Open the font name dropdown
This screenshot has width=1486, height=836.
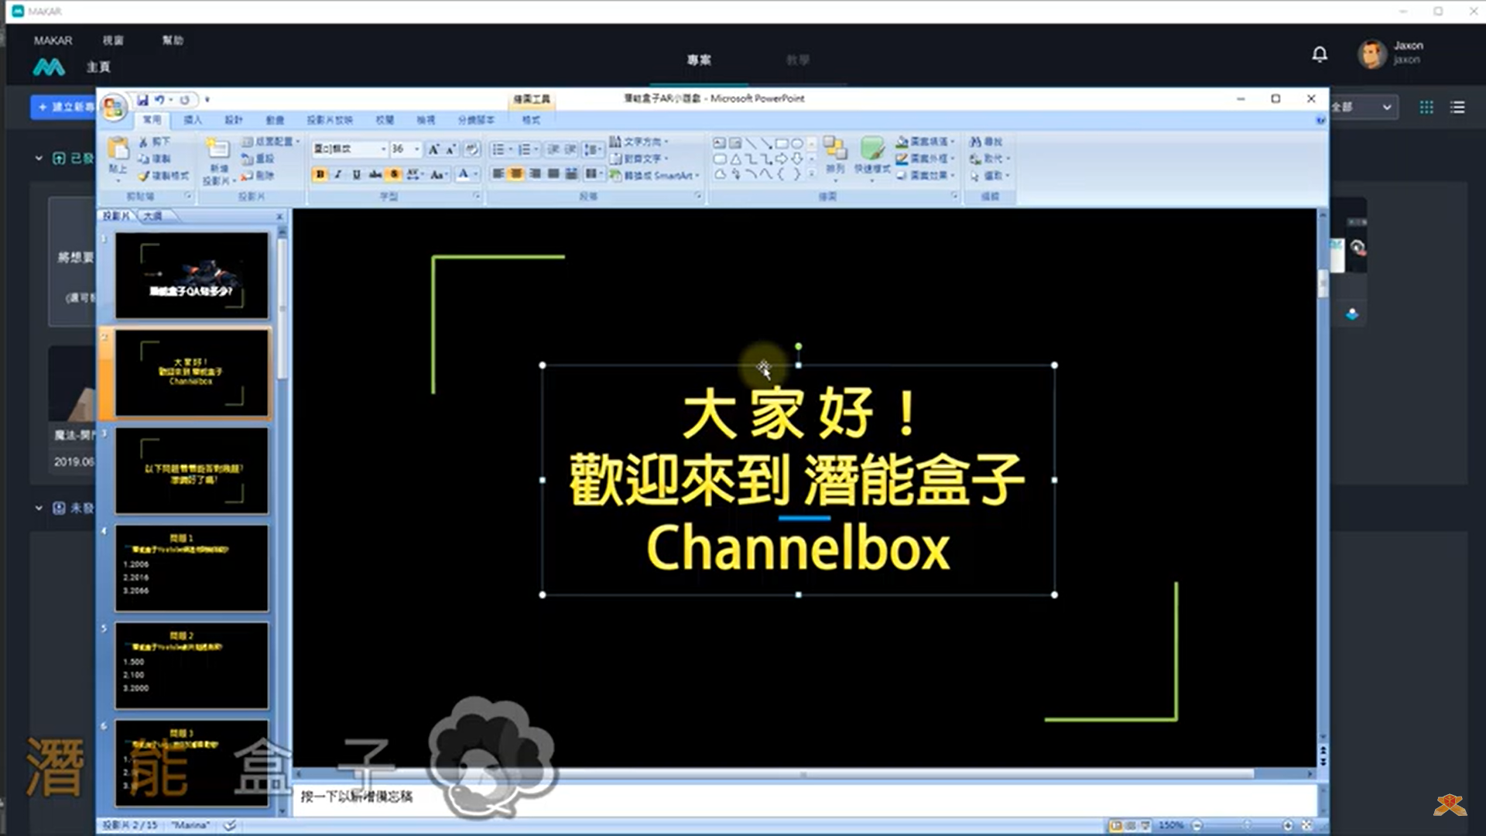(x=383, y=149)
